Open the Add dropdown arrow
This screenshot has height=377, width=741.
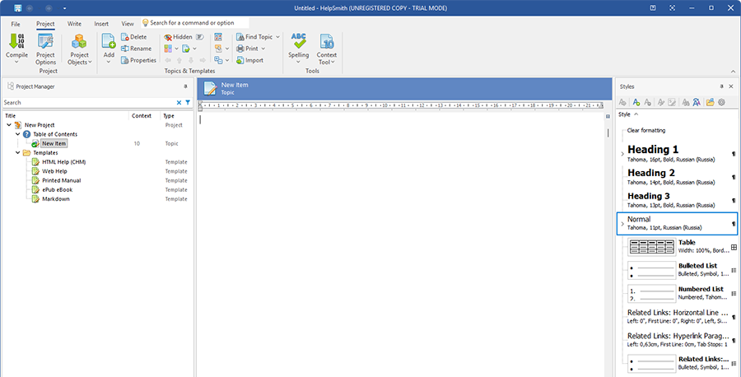pos(109,62)
